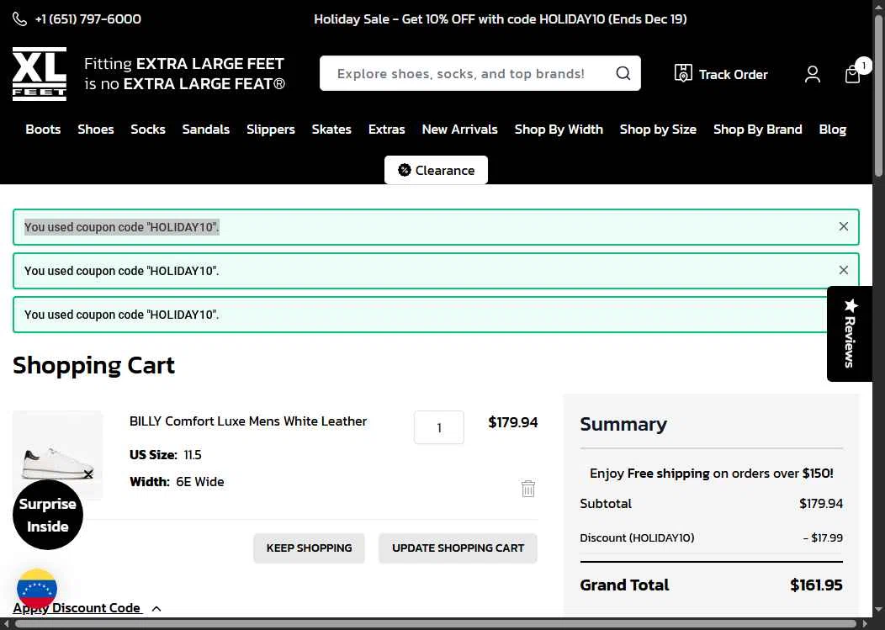
Task: Edit the quantity field showing 1
Action: (438, 427)
